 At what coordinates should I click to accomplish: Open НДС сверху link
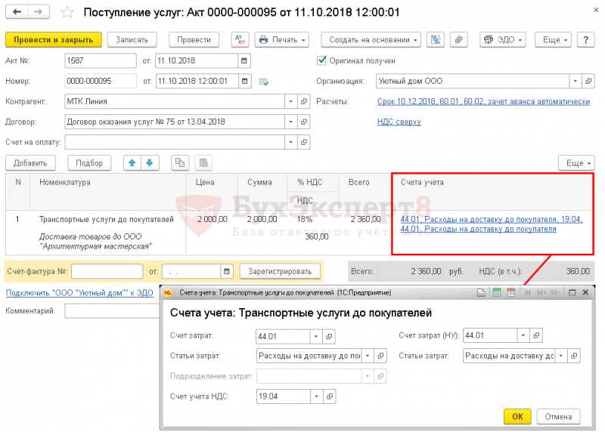point(399,122)
